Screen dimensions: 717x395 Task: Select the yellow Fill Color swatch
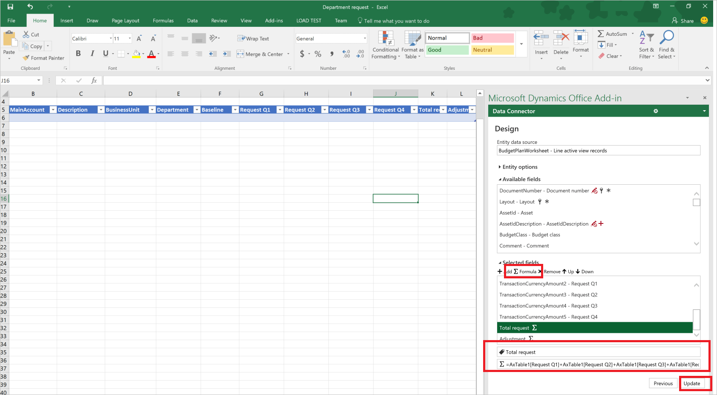[136, 54]
